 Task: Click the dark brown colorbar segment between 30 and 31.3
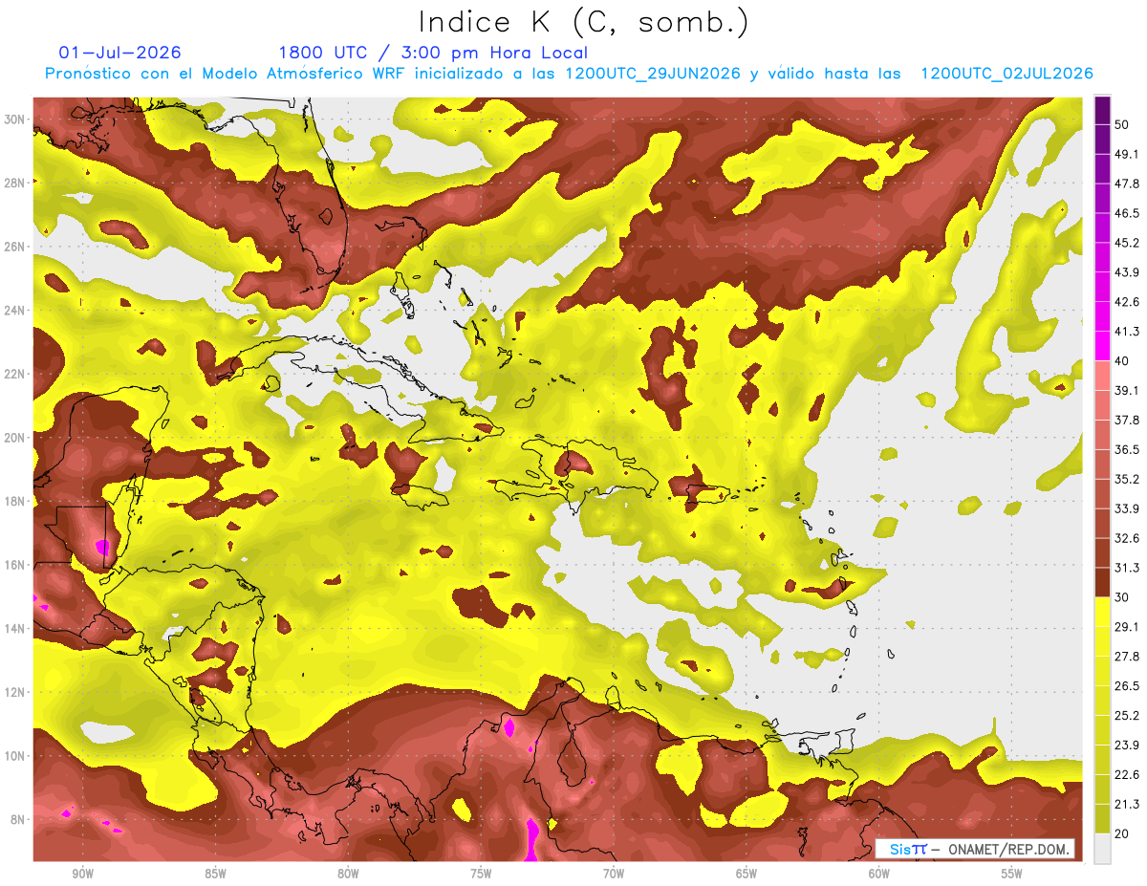point(1102,582)
